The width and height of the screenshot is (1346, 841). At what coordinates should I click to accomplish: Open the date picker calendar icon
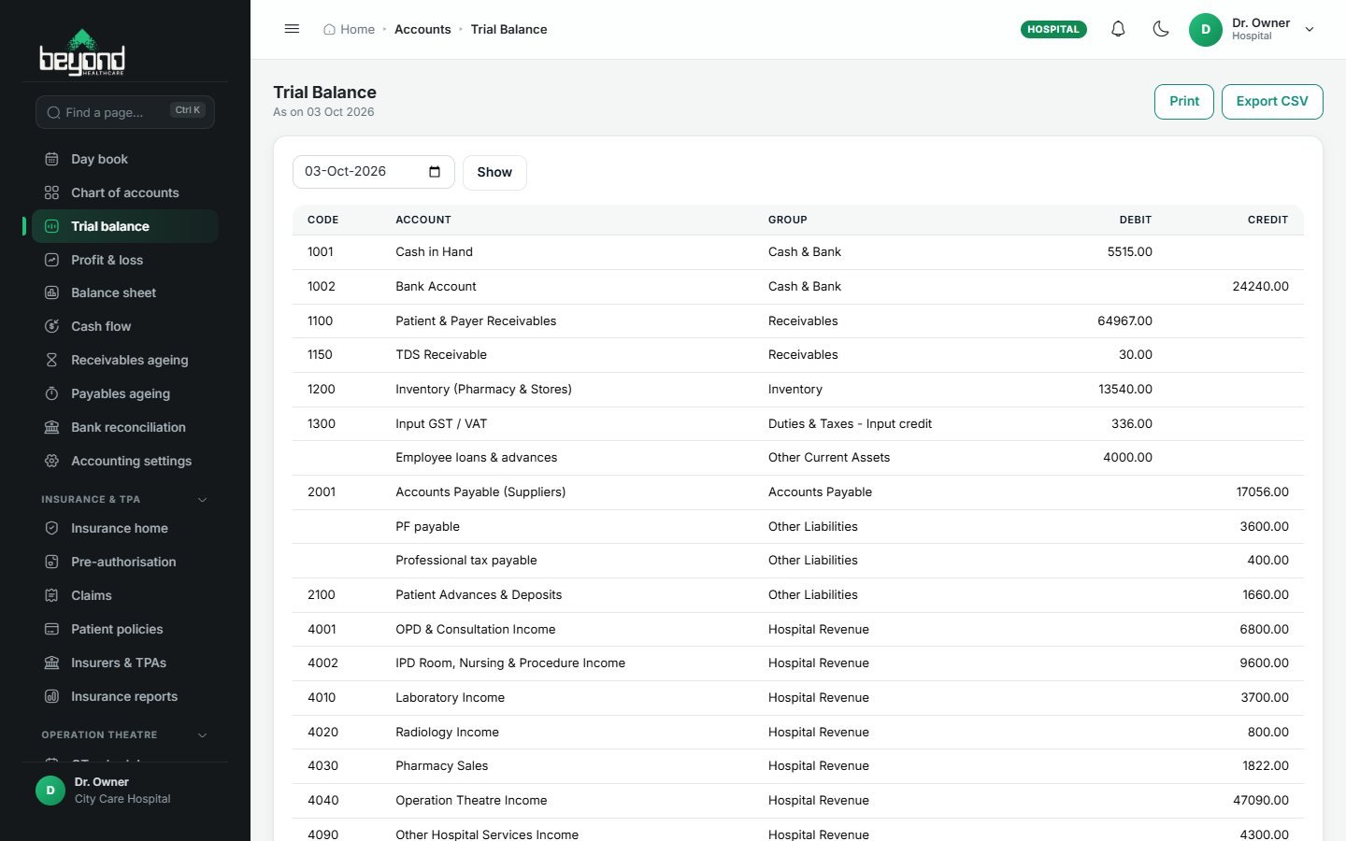435,172
